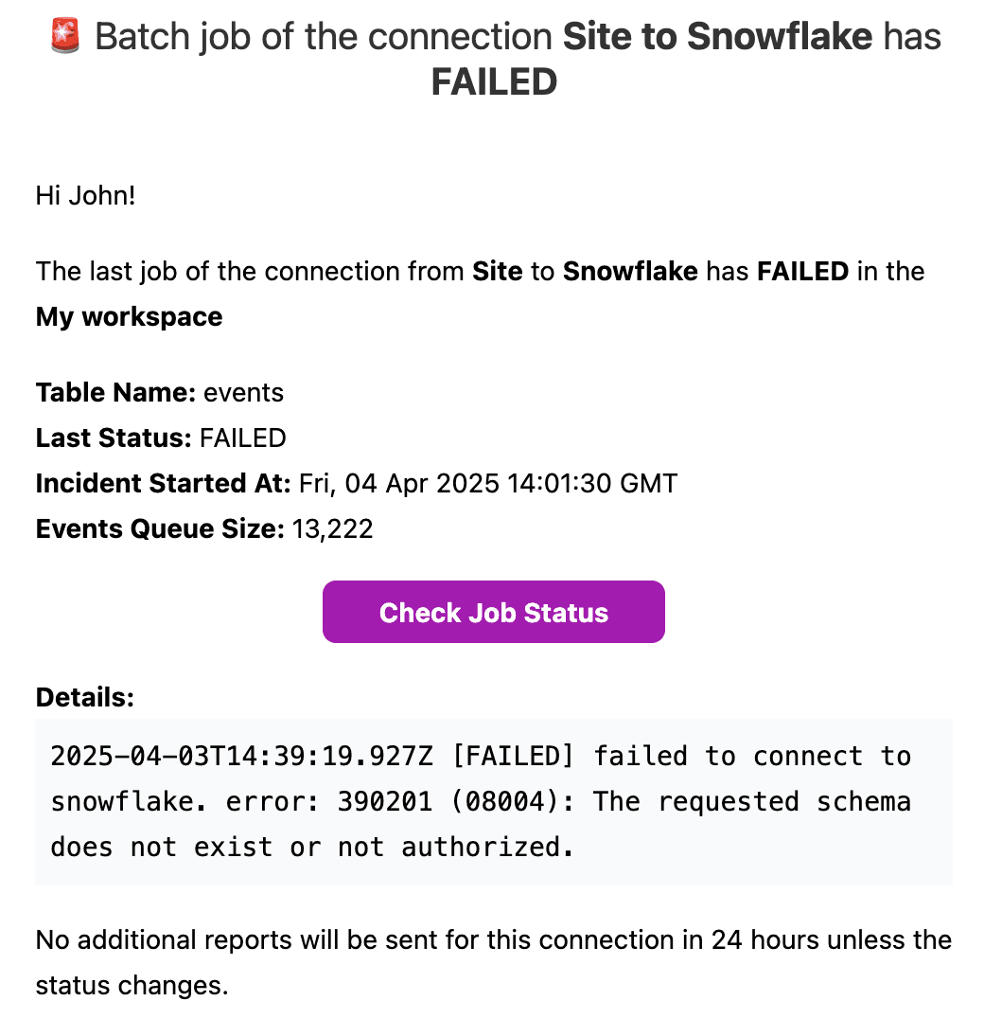Image resolution: width=984 pixels, height=1019 pixels.
Task: Click the 'No additional reports' footer note
Action: [x=493, y=962]
